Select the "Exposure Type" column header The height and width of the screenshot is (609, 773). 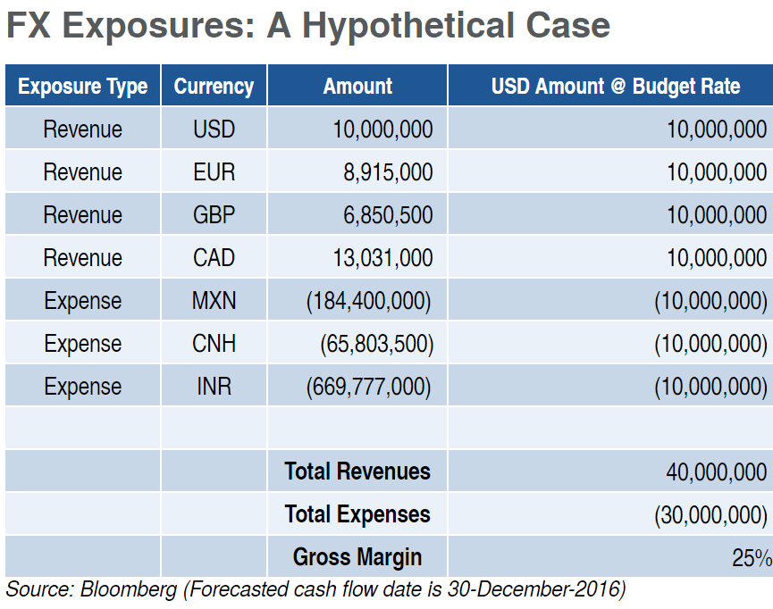click(x=82, y=87)
